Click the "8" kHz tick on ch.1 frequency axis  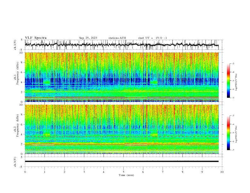pos(22,62)
